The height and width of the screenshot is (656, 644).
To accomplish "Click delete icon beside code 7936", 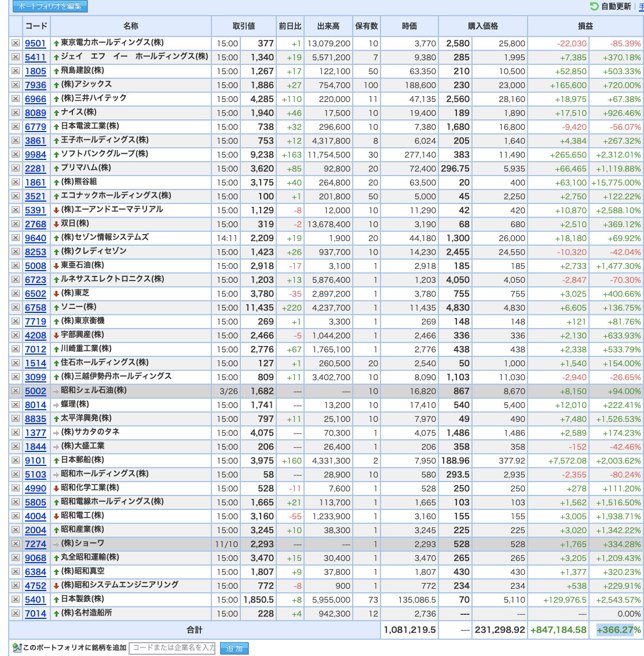I will coord(16,85).
